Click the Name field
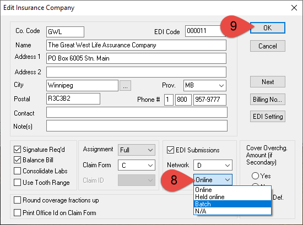303x225 pixels. pos(136,45)
